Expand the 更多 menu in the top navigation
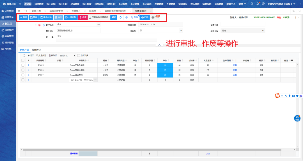 pos(242,4)
